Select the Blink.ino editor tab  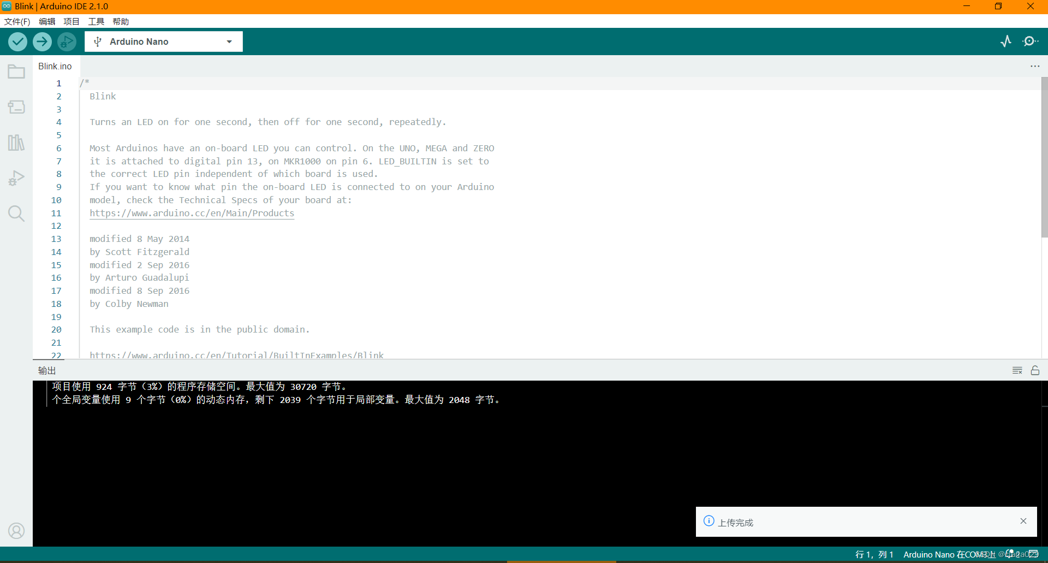click(x=55, y=66)
